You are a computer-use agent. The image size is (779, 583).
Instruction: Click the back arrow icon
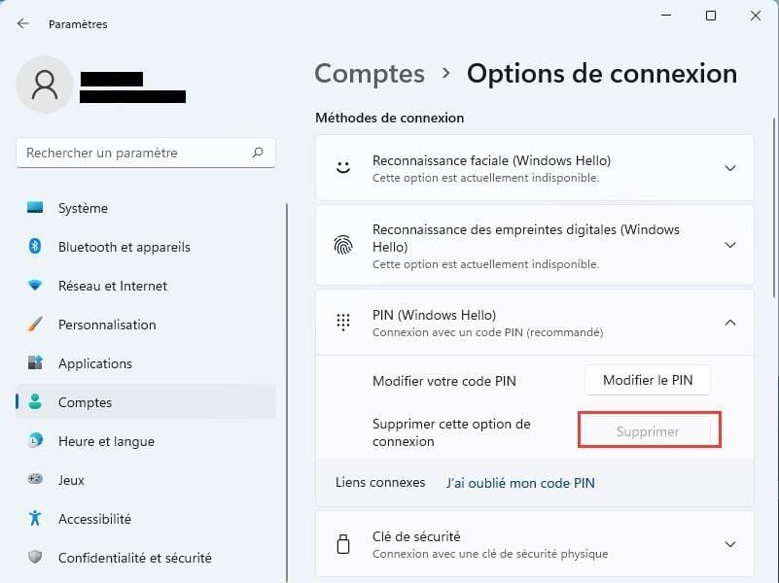22,24
